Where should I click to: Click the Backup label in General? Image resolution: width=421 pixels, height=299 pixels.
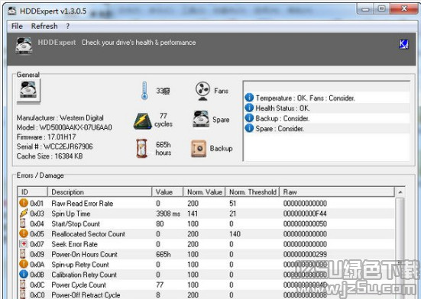point(222,148)
